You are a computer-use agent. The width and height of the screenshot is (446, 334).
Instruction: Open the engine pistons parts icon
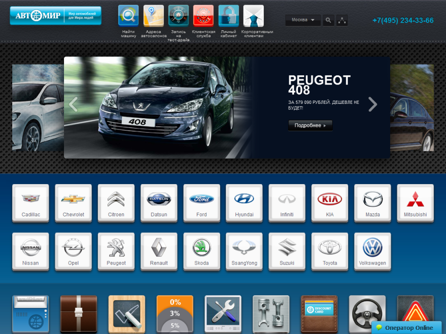(x=271, y=315)
